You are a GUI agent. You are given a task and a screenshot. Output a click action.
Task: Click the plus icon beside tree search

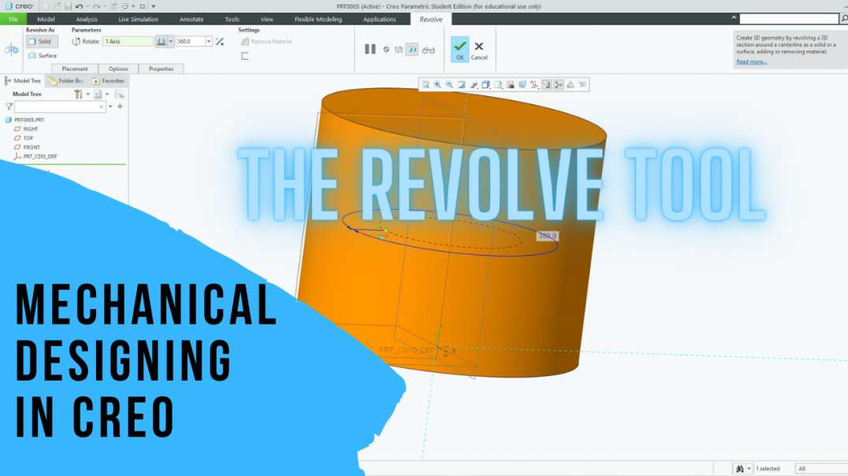point(120,106)
